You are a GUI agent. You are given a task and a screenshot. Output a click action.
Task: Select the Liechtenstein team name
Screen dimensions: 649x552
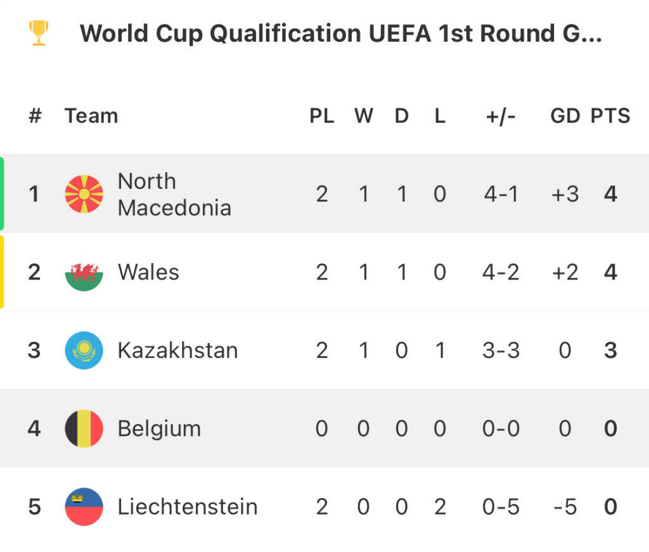tap(188, 507)
